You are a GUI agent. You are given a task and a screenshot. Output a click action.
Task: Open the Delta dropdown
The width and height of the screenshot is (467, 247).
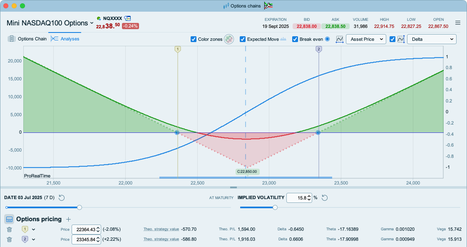431,39
